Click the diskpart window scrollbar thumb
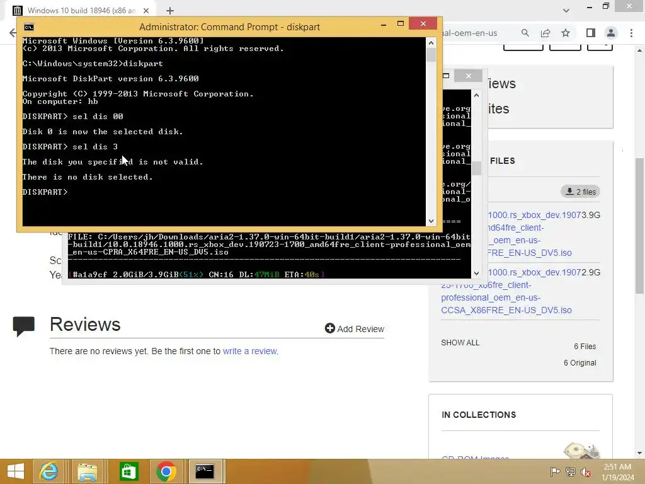This screenshot has height=484, width=645. [431, 55]
